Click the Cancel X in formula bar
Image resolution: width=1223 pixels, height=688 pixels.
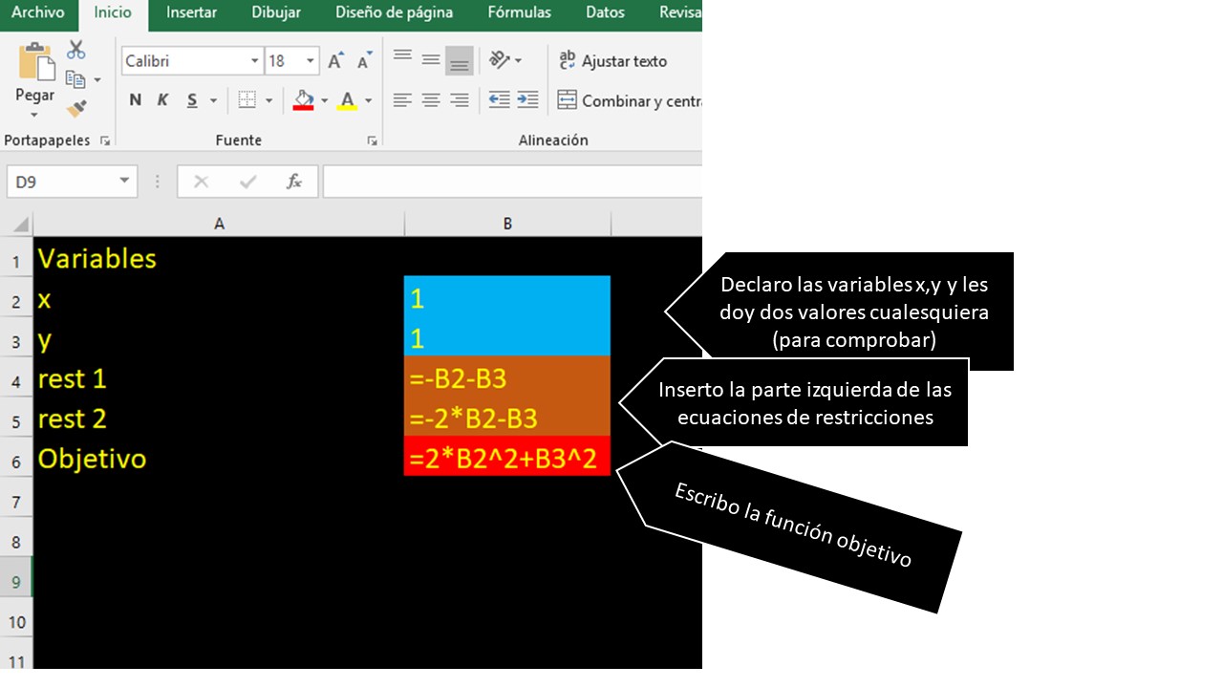201,182
